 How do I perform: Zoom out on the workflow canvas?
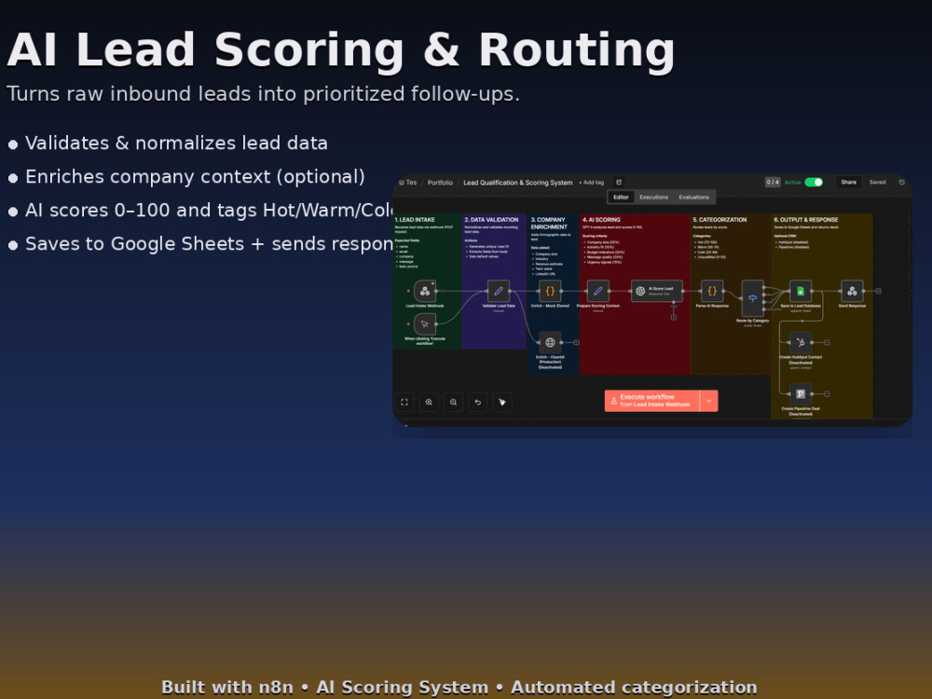(x=453, y=403)
